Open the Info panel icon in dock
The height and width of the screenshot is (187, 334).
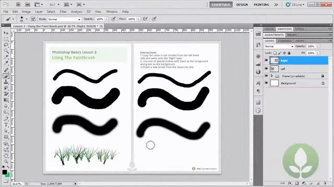coord(258,72)
